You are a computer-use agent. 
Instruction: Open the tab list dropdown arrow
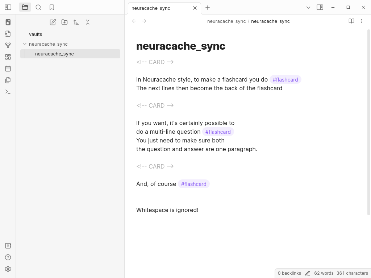[x=308, y=7]
